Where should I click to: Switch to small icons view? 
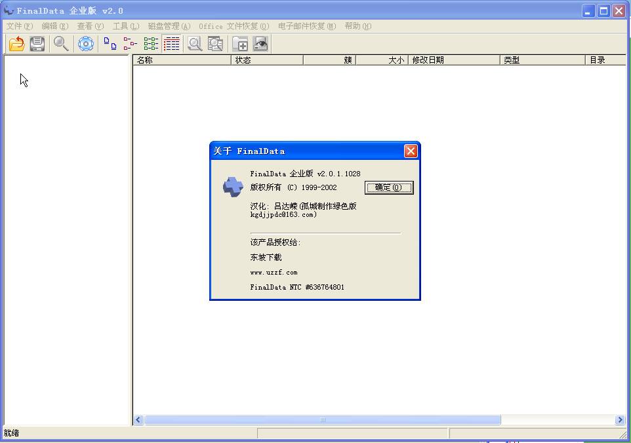click(131, 44)
